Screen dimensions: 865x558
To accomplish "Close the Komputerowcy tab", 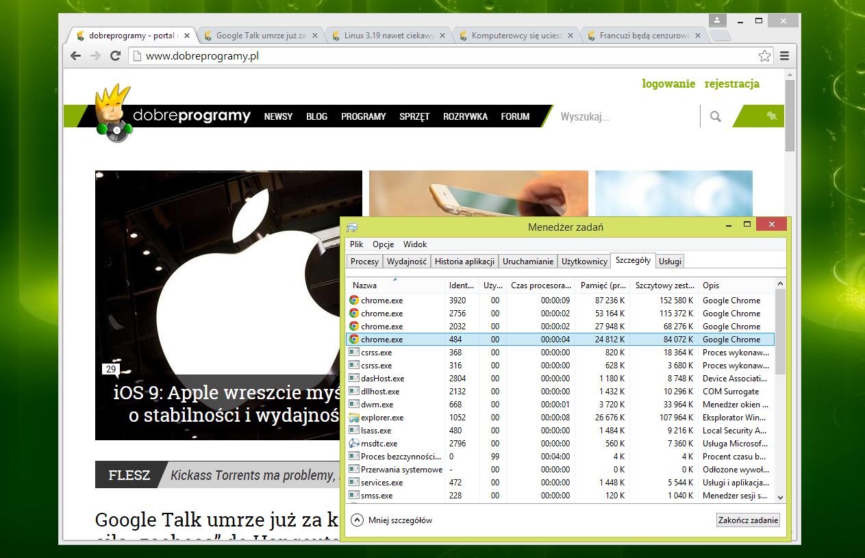I will 571,36.
